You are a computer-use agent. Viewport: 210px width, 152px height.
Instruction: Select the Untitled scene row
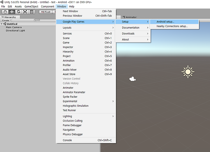coord(28,24)
